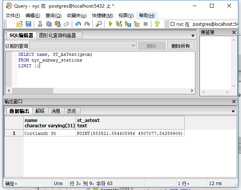
Task: Select the st_astext column header
Action: (x=130, y=123)
